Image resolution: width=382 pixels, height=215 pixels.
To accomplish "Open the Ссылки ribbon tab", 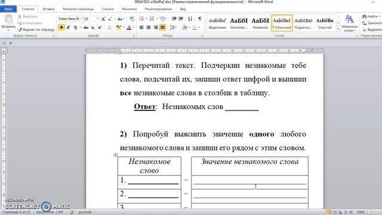I will [x=107, y=9].
